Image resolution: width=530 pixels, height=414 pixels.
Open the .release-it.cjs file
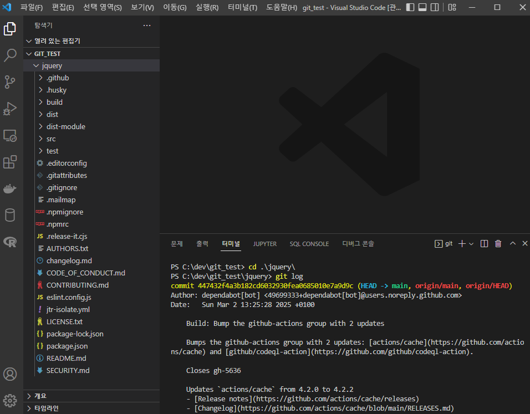pyautogui.click(x=91, y=236)
